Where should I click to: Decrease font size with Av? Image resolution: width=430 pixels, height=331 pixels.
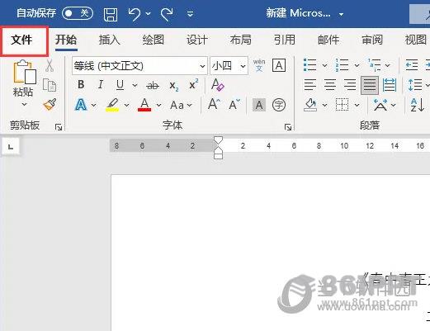[234, 105]
